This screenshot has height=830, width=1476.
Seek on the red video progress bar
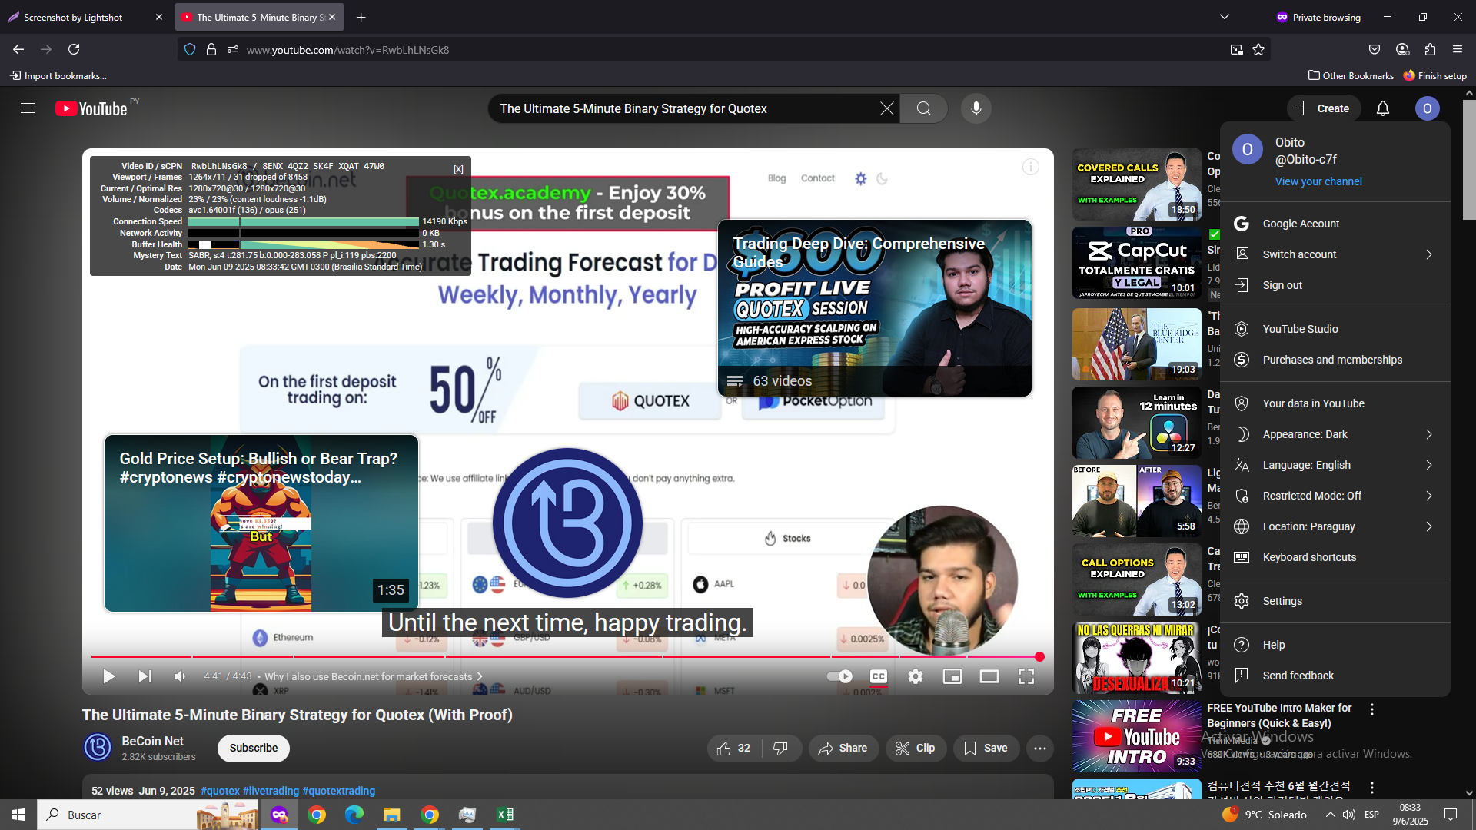566,657
